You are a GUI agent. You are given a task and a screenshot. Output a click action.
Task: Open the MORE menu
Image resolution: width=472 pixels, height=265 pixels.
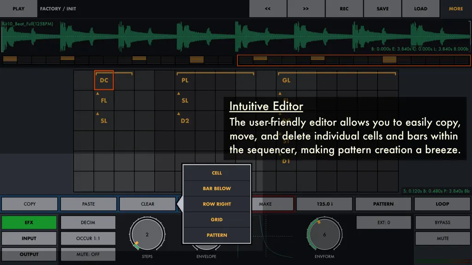coord(456,9)
